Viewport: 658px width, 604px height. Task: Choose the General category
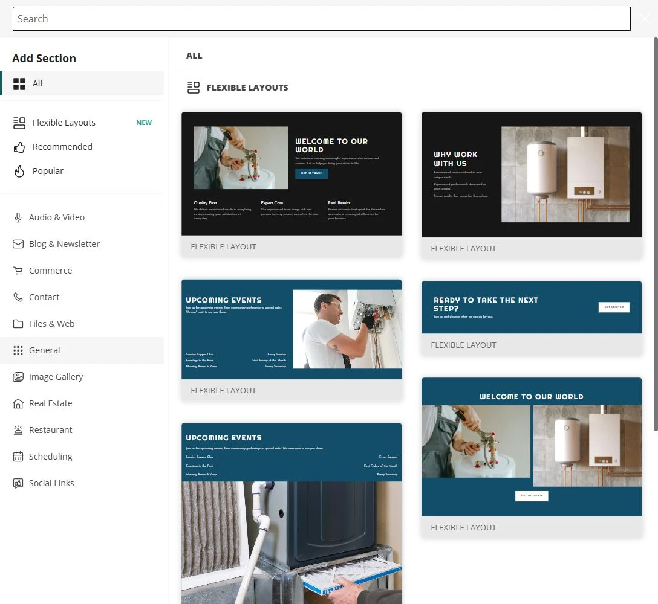pos(83,350)
